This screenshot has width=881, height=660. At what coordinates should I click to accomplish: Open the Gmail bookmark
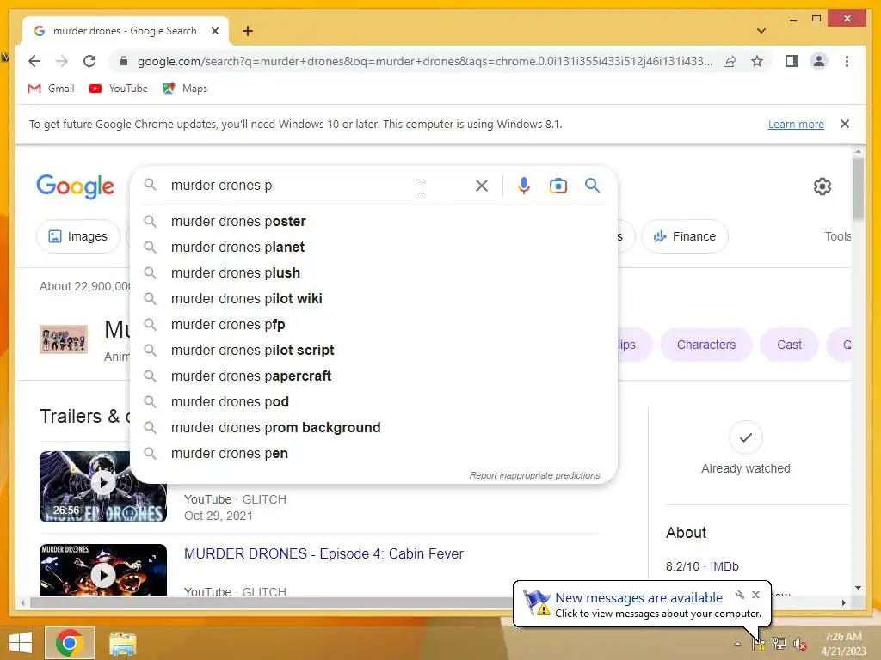coord(51,89)
